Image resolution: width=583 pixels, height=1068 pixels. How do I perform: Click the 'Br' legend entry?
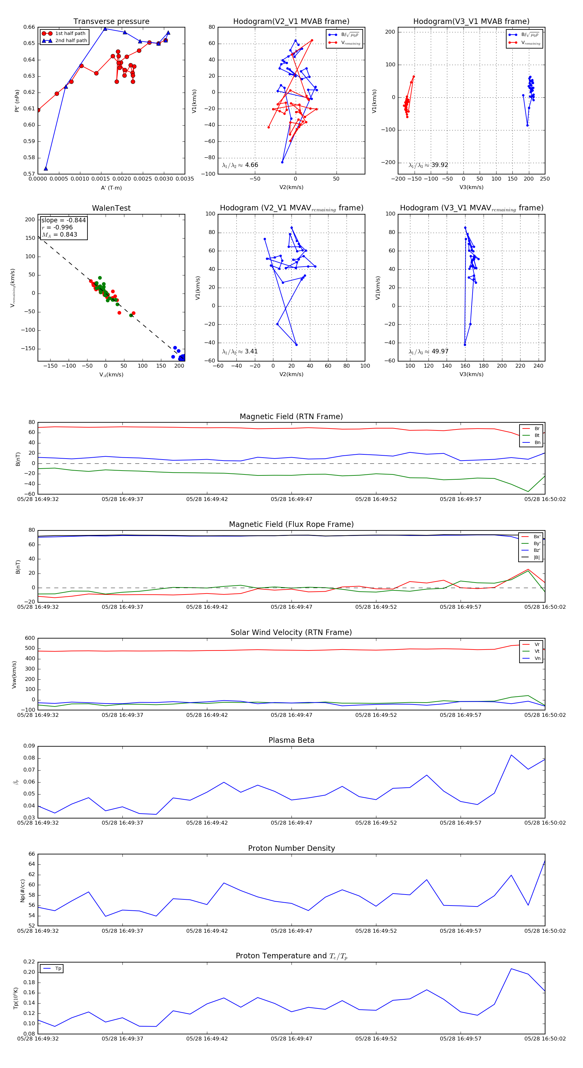pyautogui.click(x=532, y=429)
